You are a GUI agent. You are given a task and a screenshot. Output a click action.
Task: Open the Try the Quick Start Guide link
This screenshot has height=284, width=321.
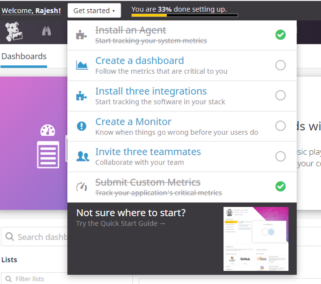pyautogui.click(x=121, y=223)
